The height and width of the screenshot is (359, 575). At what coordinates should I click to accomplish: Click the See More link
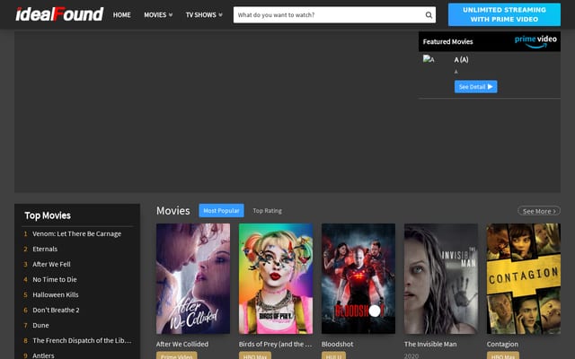pyautogui.click(x=539, y=211)
